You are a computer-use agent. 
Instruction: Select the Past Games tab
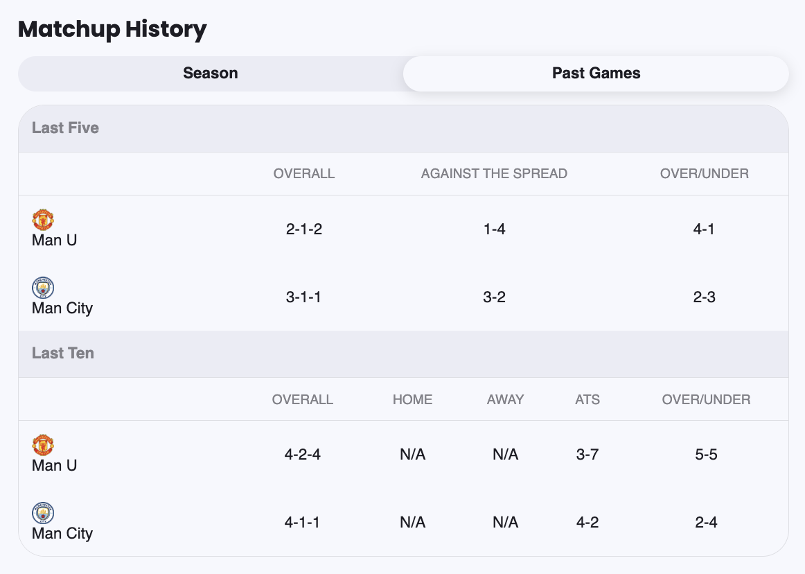(596, 73)
